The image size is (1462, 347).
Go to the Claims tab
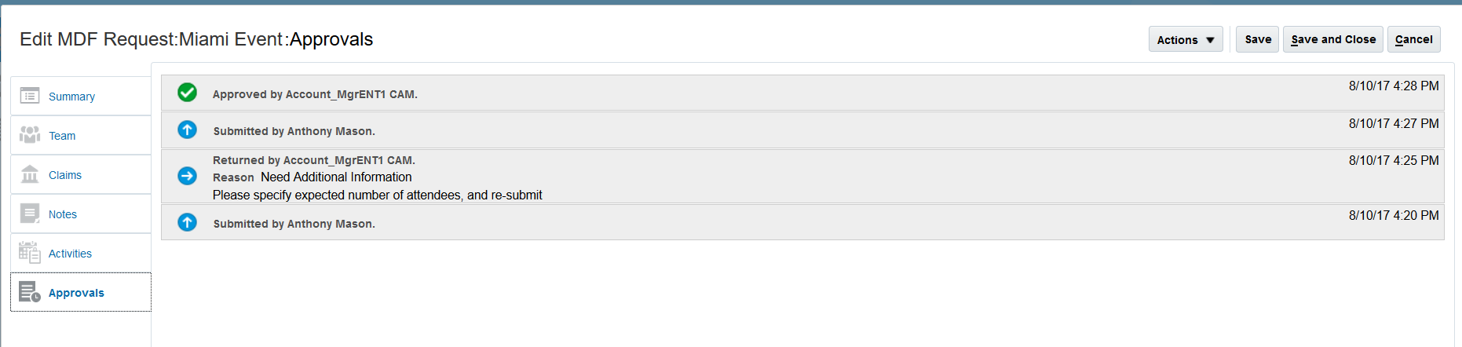65,175
